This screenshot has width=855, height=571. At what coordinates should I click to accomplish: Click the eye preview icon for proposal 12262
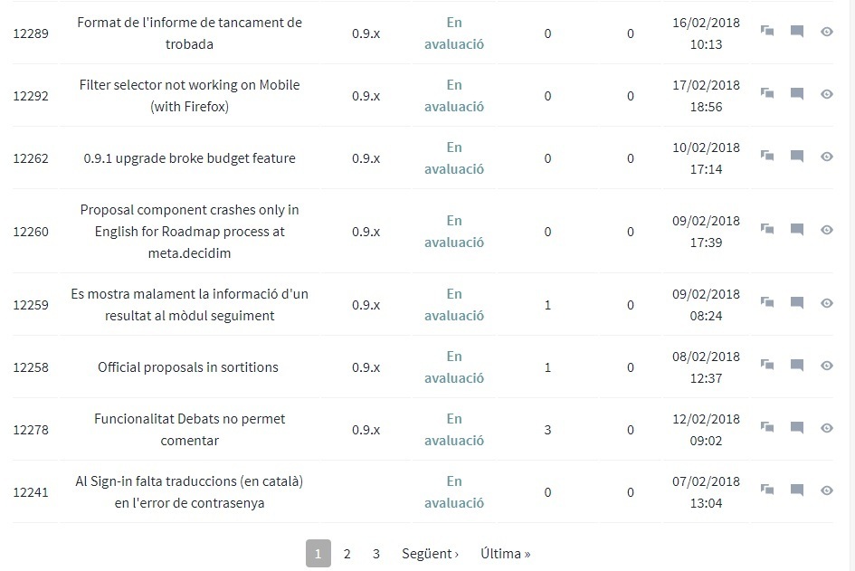[827, 157]
